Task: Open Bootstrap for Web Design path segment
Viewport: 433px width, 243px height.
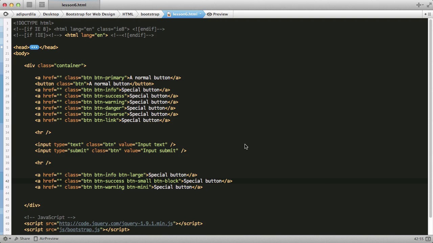Action: (x=90, y=14)
